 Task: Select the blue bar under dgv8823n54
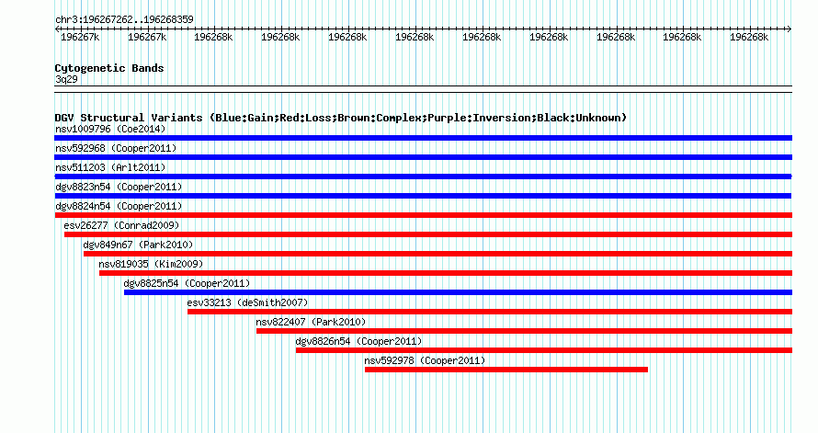pyautogui.click(x=423, y=196)
